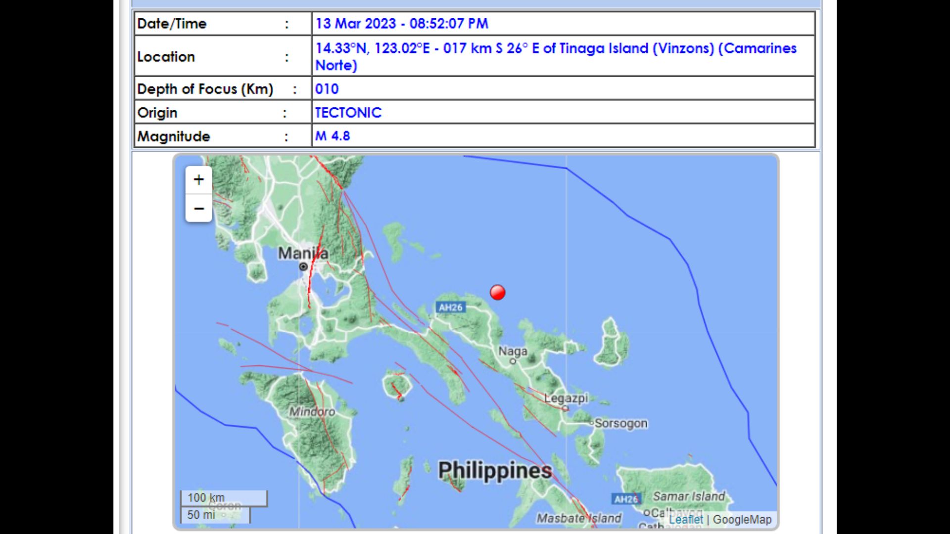Click the AH26 highway badge near Camarines Norte
The image size is (950, 534).
click(x=450, y=308)
